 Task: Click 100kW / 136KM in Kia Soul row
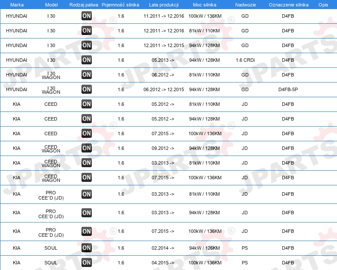click(x=205, y=263)
